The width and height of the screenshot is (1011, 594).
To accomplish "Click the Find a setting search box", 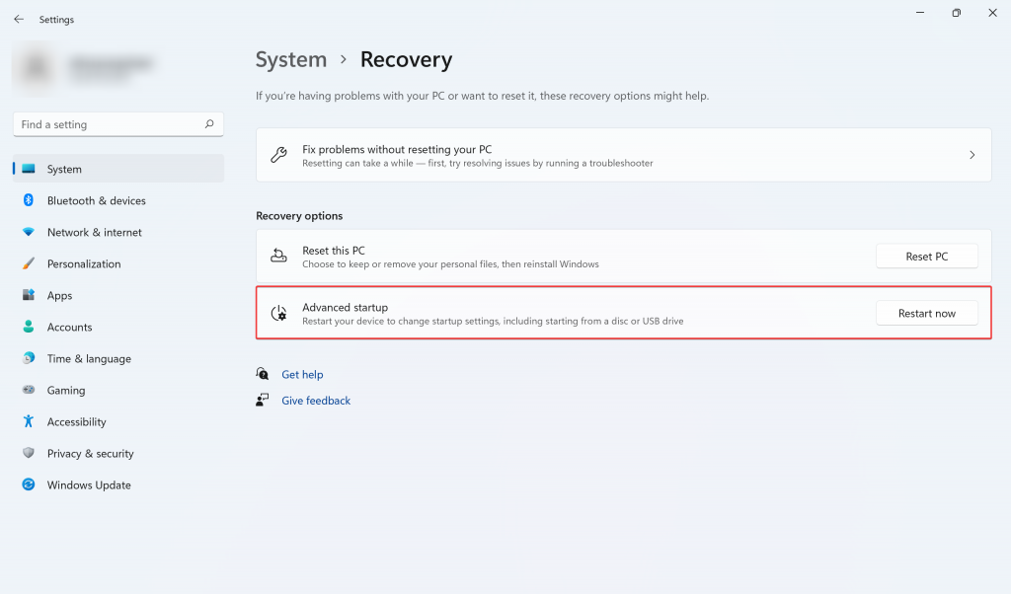I will tap(118, 124).
